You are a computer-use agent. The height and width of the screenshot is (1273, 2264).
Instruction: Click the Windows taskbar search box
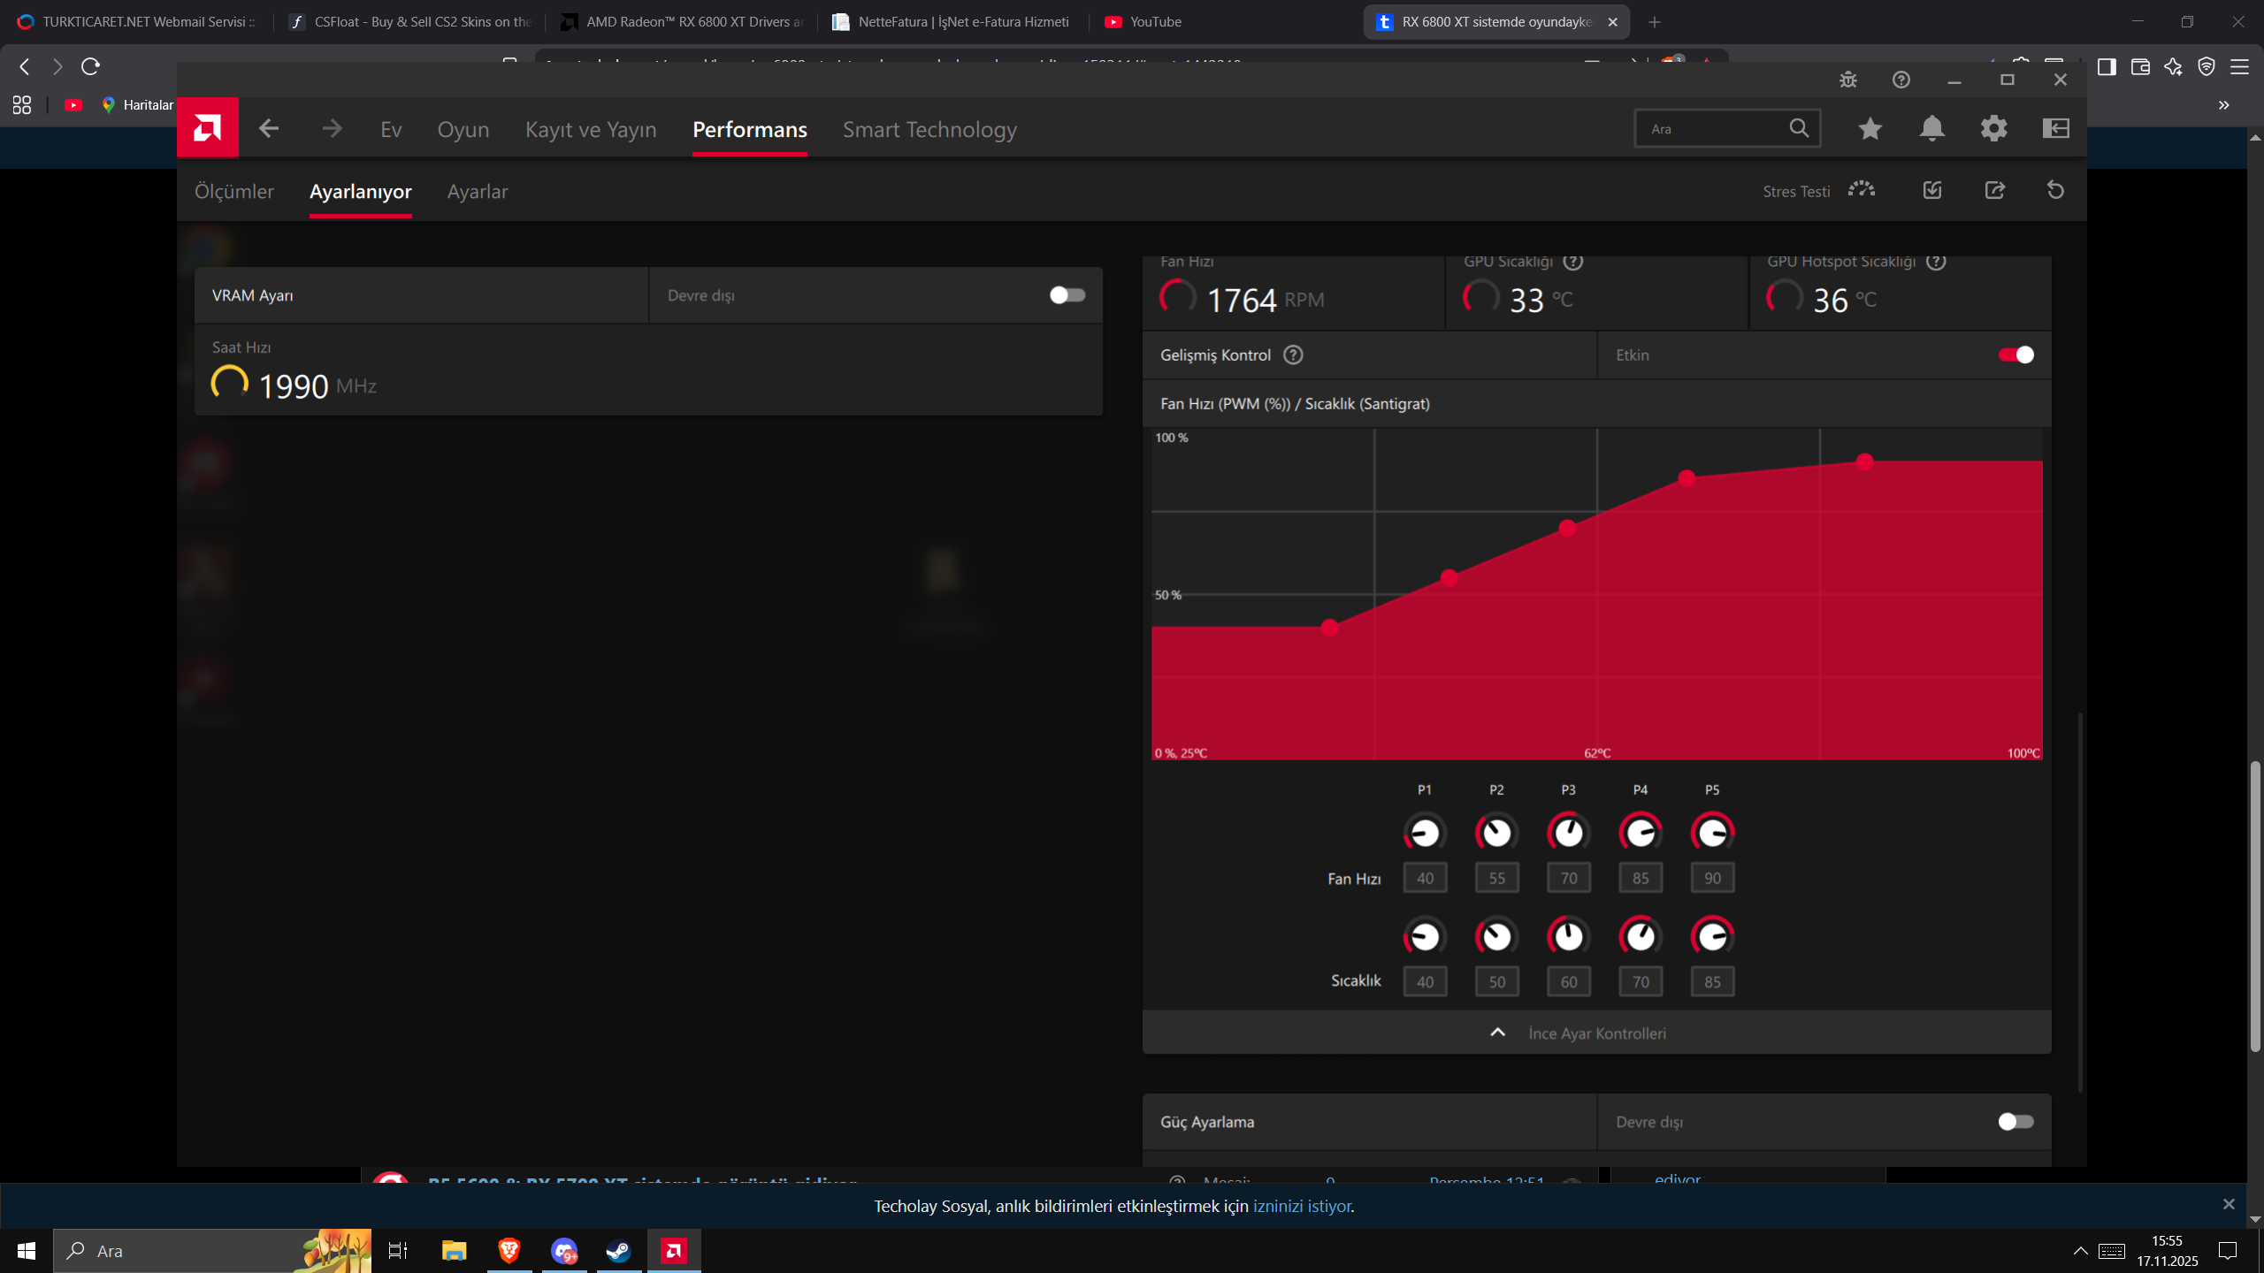(x=212, y=1251)
